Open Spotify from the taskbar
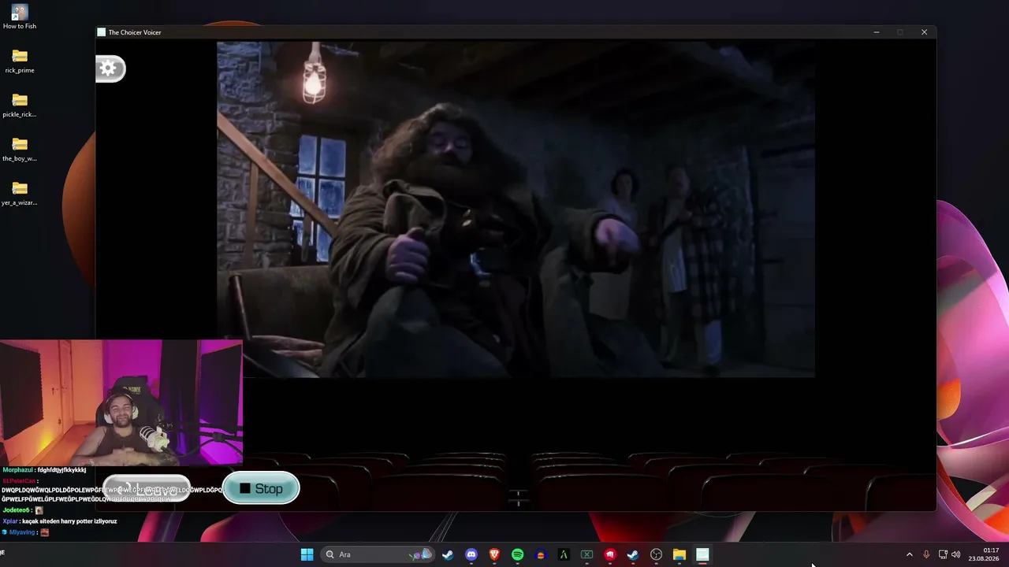 (x=517, y=554)
